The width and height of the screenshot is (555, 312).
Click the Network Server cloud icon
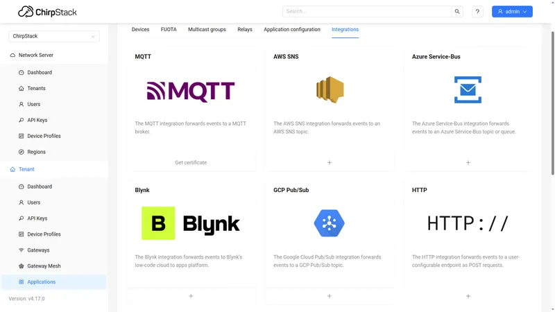point(12,55)
